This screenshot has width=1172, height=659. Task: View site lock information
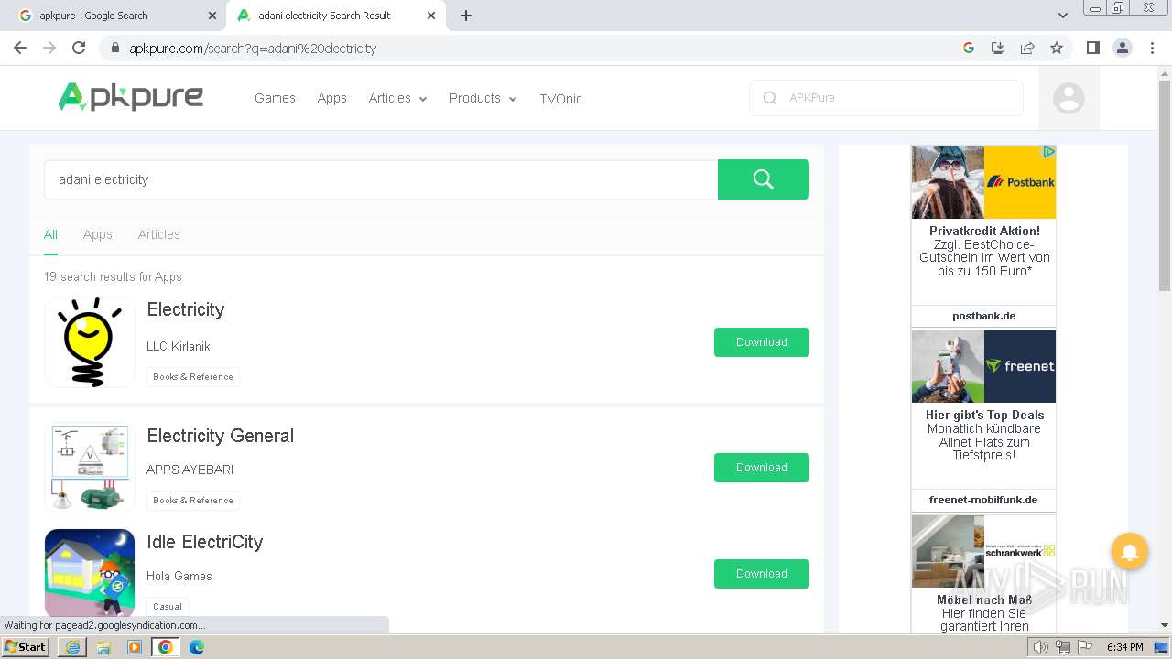point(114,49)
